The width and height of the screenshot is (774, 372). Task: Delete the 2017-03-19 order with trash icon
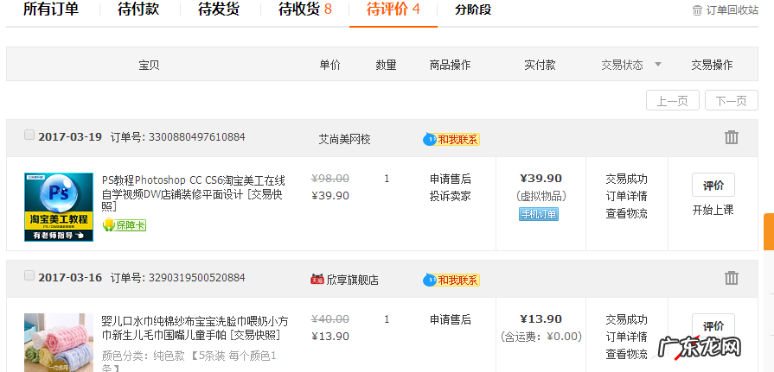pos(732,137)
